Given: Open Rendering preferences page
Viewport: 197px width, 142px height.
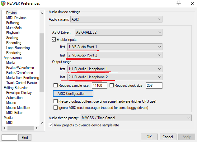Looking at the screenshot, I should [x=14, y=53].
